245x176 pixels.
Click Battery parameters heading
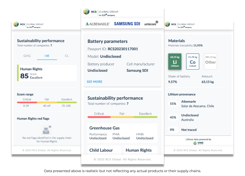[107, 41]
